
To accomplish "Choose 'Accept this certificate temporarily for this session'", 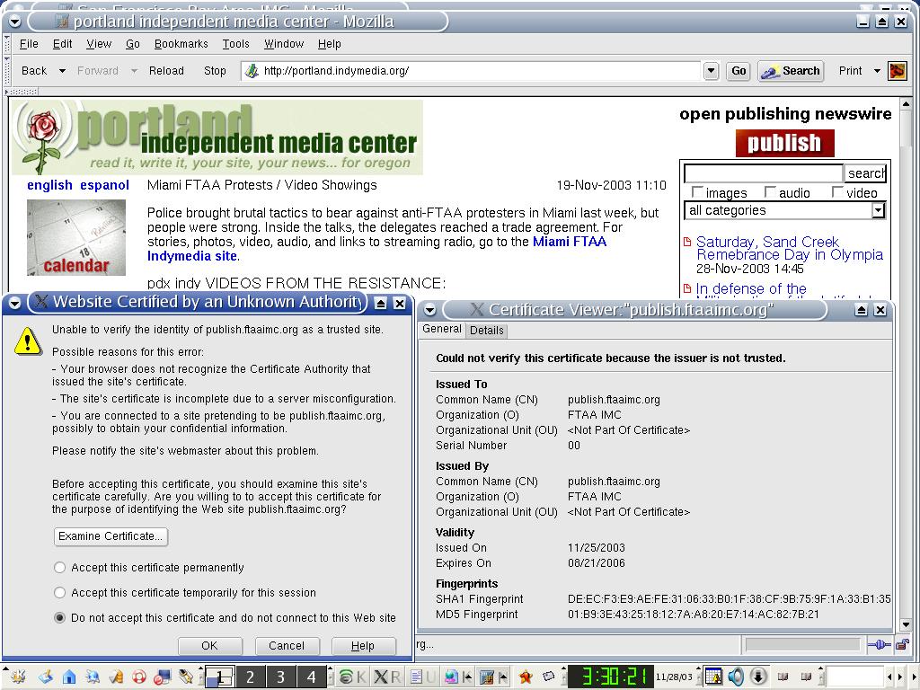I will click(x=60, y=593).
